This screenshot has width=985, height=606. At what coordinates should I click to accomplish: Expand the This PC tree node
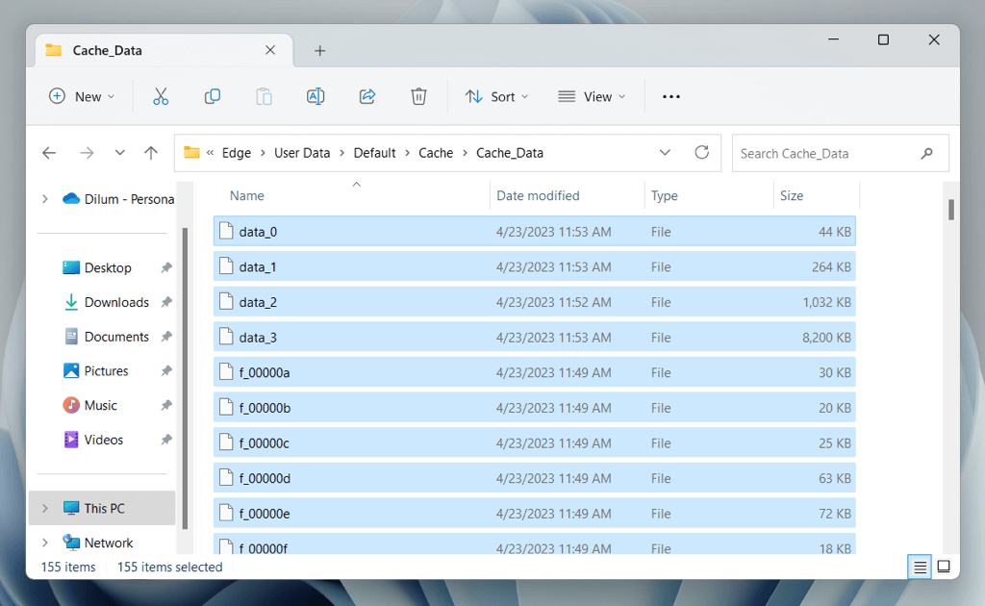tap(44, 508)
